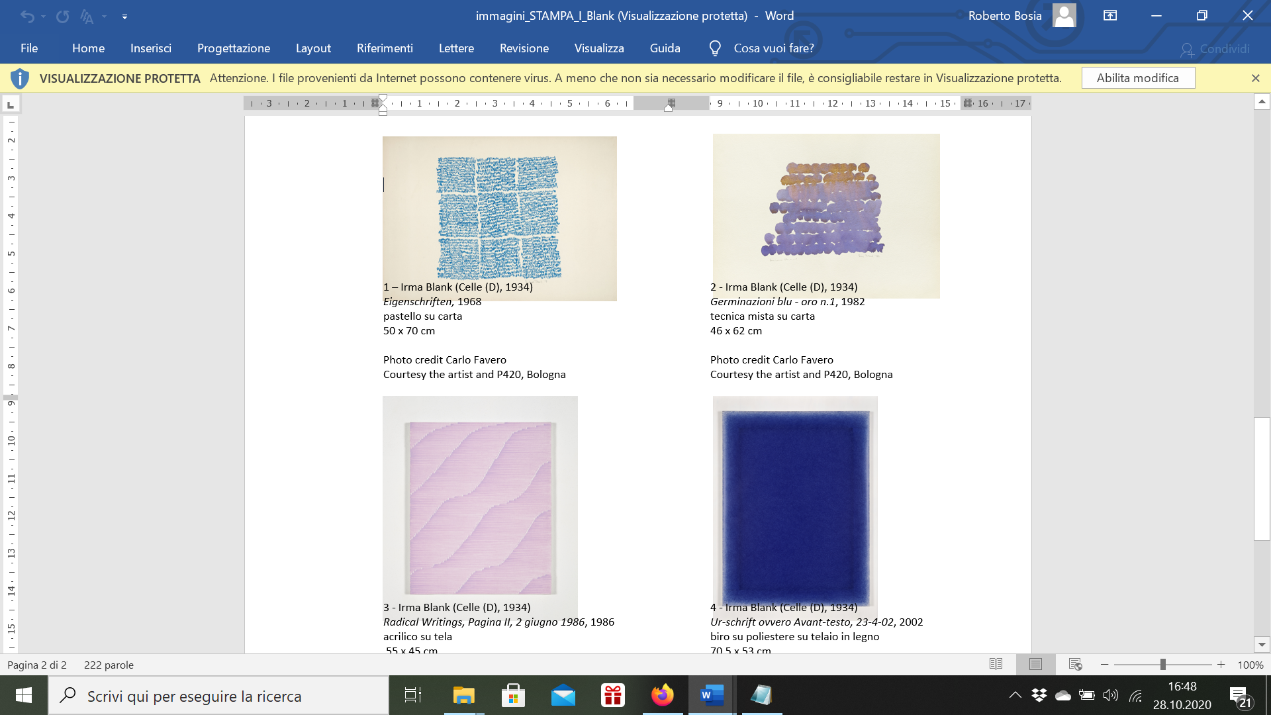Open the Layout tab
The height and width of the screenshot is (715, 1271).
[313, 48]
